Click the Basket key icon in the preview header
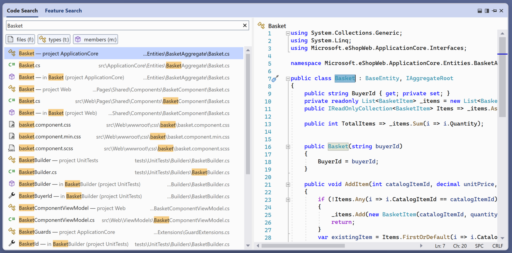Viewport: 512px width, 253px height. [x=261, y=26]
